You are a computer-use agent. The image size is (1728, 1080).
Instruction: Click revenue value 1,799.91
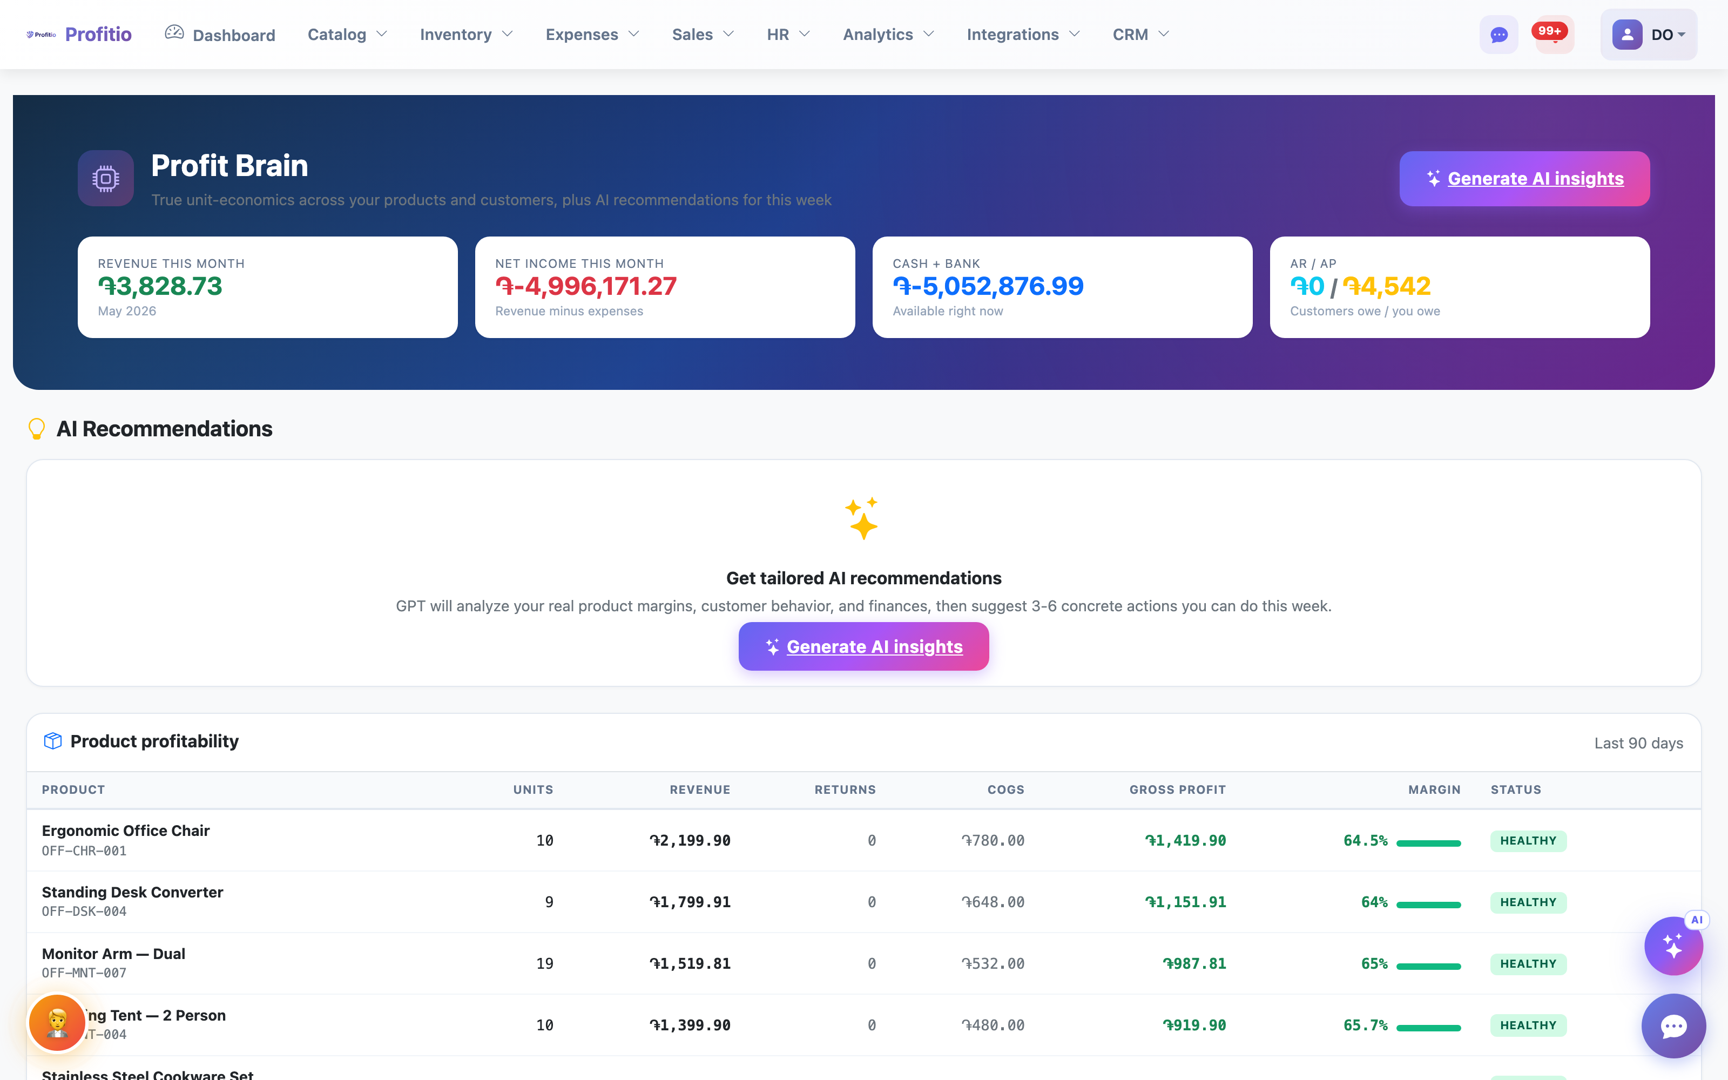click(690, 902)
